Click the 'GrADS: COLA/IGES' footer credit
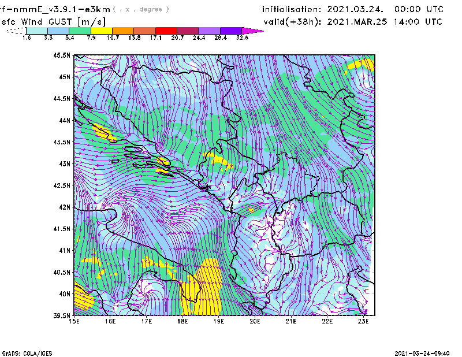The height and width of the screenshot is (357, 462). (27, 354)
